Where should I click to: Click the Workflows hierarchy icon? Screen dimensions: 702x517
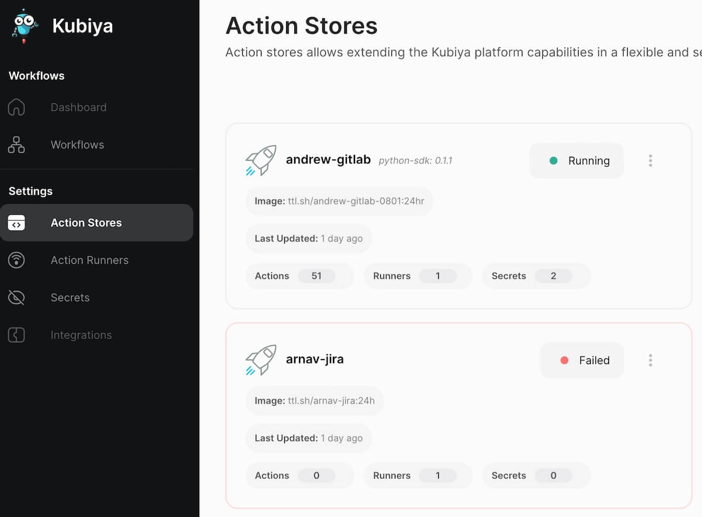pos(16,145)
